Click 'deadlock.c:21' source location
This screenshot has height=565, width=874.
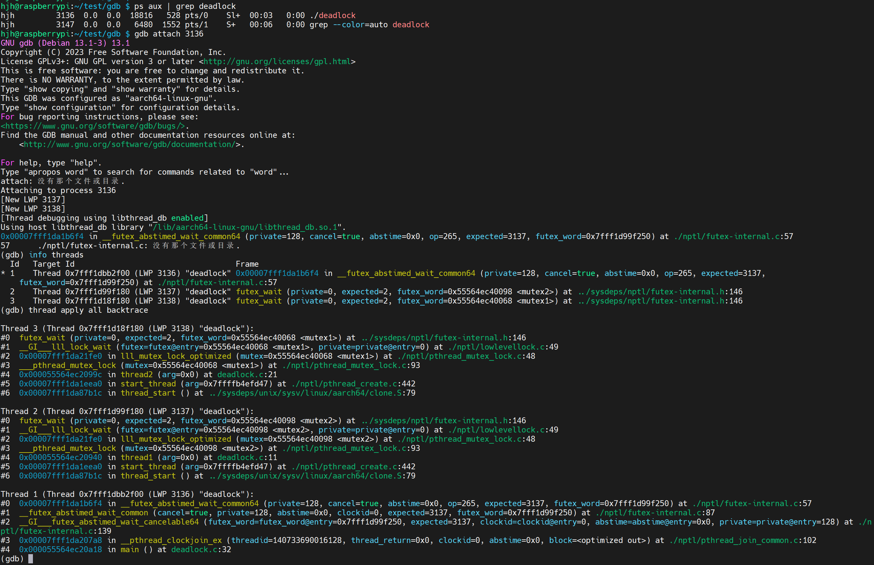[x=247, y=375]
